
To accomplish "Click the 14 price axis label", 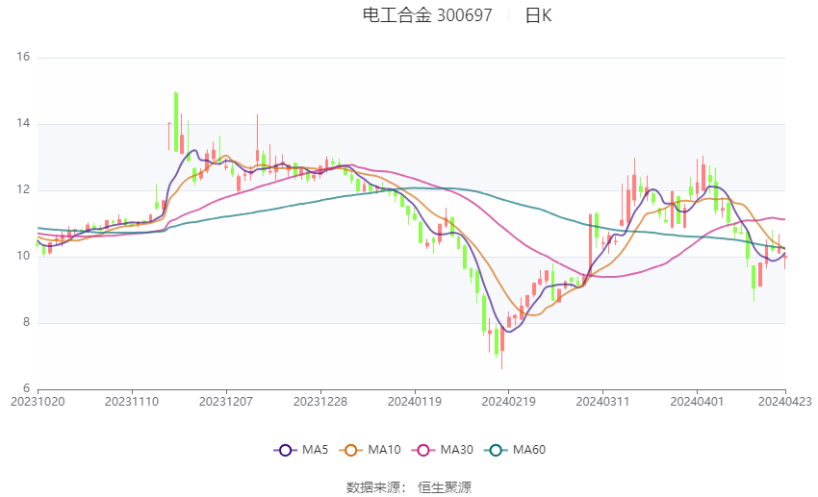I will pyautogui.click(x=23, y=123).
